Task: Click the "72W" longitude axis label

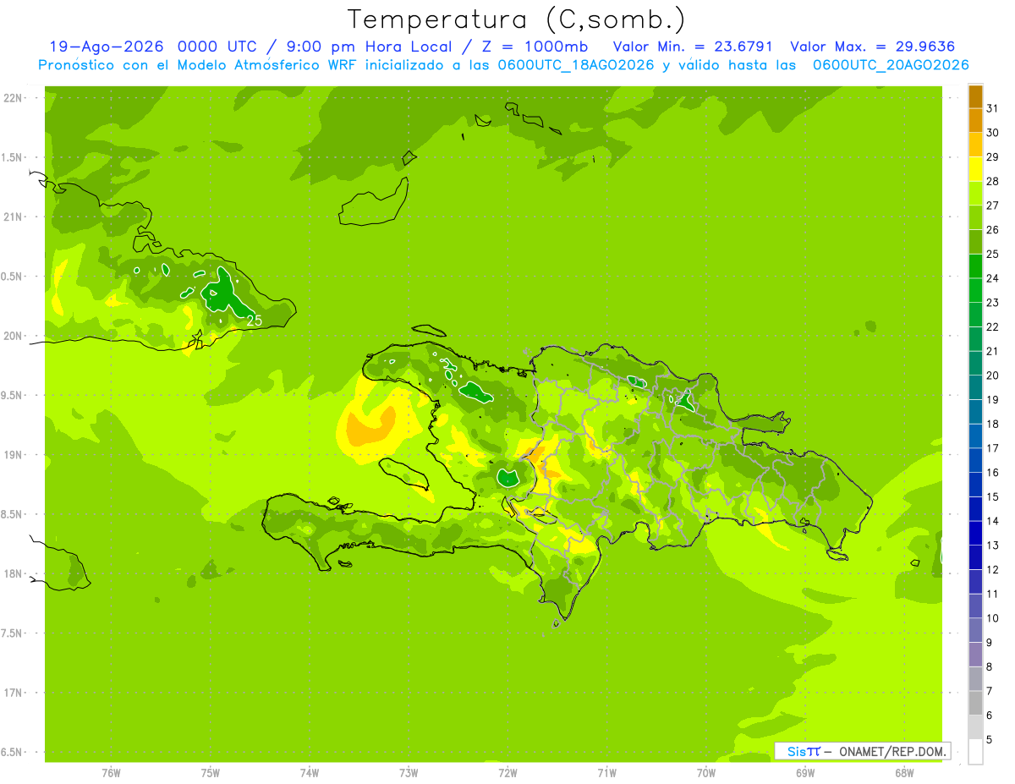Action: [508, 773]
